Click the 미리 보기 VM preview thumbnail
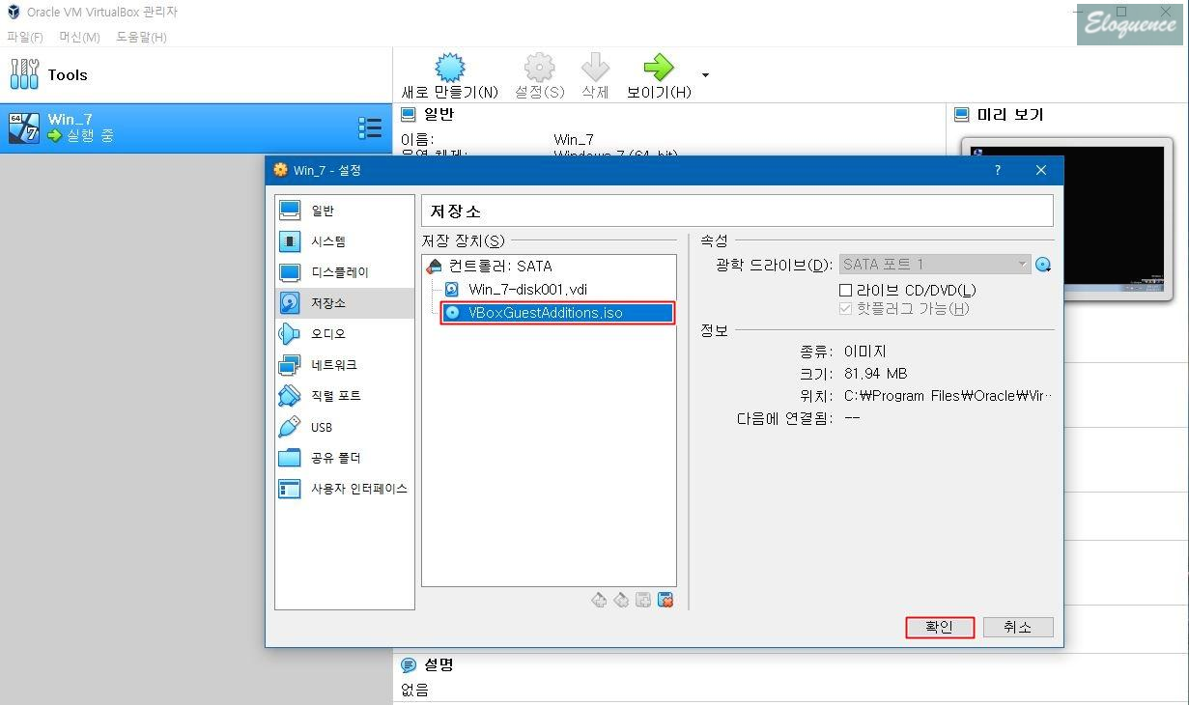Viewport: 1189px width, 705px height. [x=1067, y=219]
